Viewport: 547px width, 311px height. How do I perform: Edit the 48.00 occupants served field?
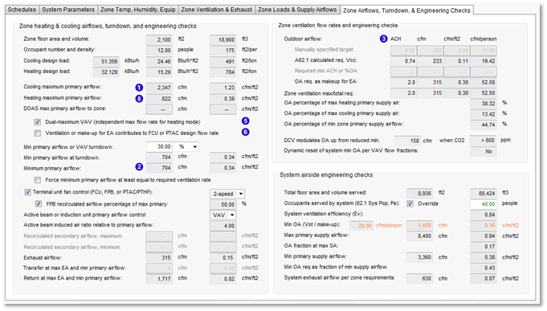[484, 204]
